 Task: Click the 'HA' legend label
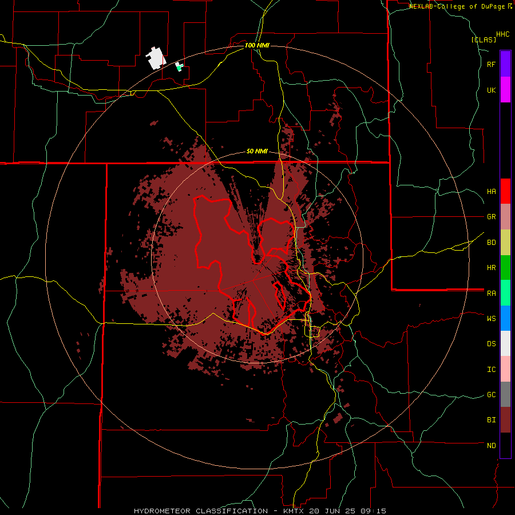(491, 191)
